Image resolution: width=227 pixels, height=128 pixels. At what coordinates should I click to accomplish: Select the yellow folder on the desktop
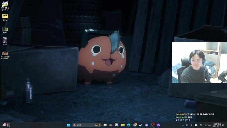[x=5, y=16]
